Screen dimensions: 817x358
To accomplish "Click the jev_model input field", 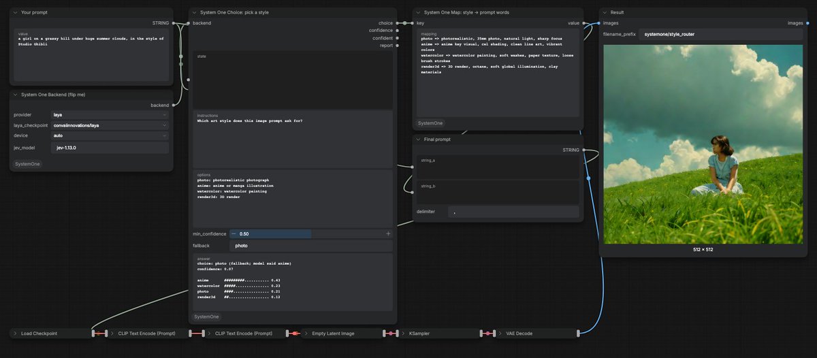I will pyautogui.click(x=110, y=148).
